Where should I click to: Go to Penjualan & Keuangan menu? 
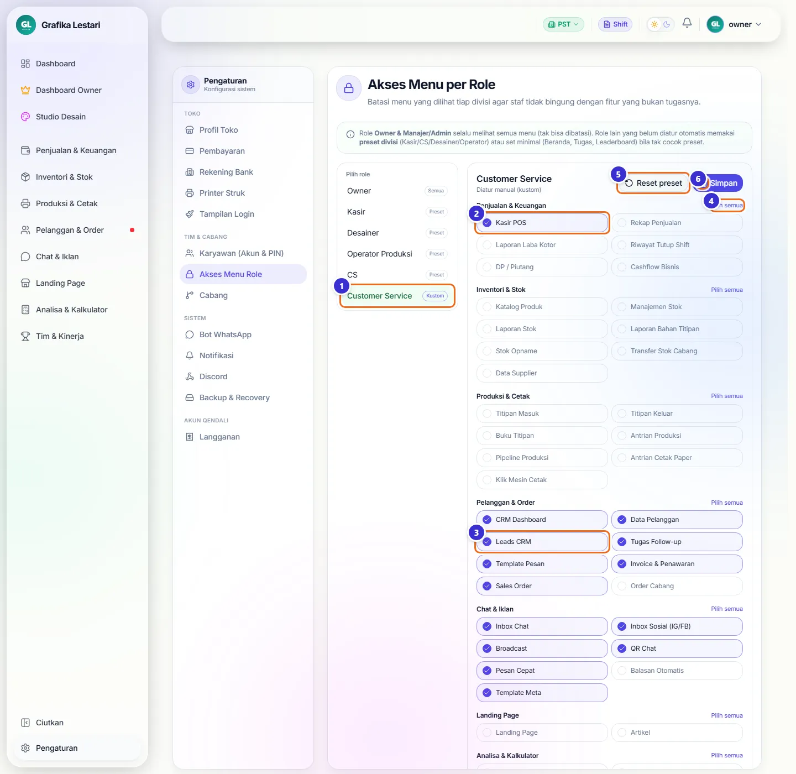77,150
